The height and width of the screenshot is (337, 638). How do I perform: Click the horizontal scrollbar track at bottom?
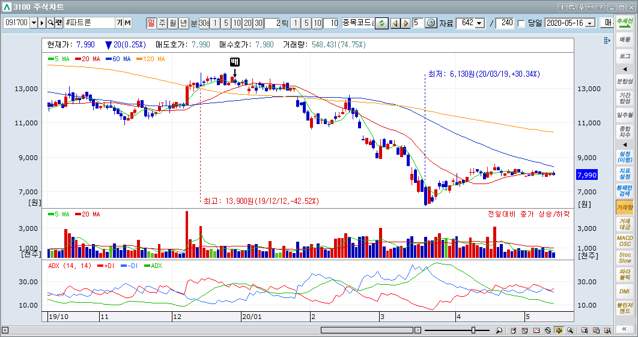tap(366, 330)
